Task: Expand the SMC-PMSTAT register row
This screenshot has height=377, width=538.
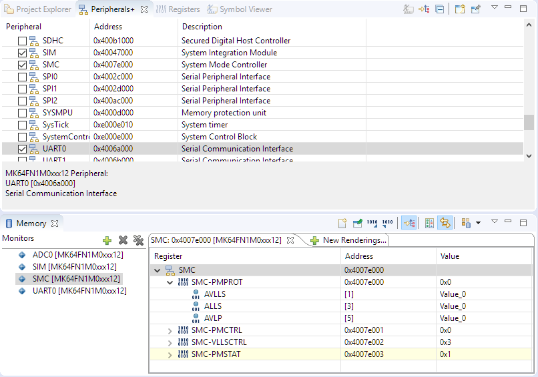Action: tap(170, 354)
